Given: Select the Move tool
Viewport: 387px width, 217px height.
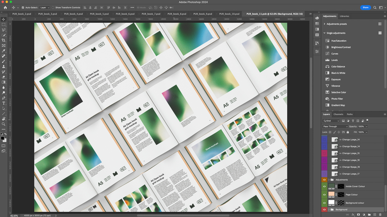Looking at the screenshot, I should coord(3,20).
